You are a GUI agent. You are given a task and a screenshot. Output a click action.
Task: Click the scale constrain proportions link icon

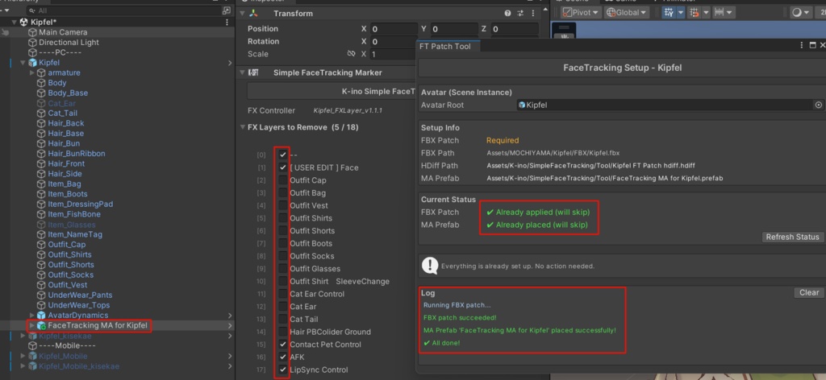(x=351, y=54)
